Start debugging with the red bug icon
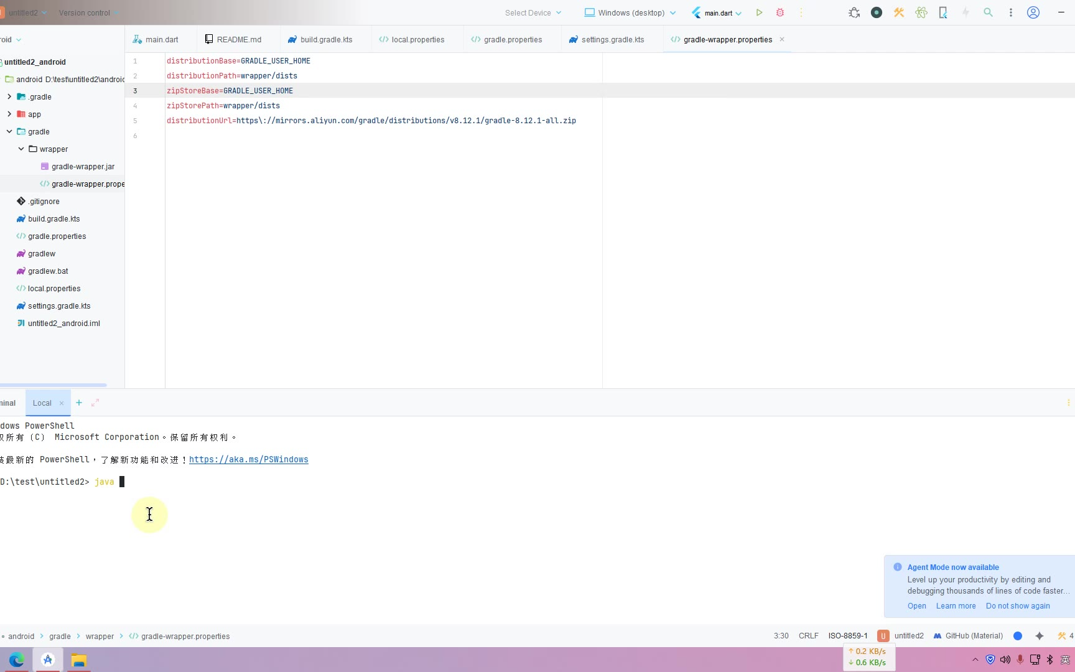The height and width of the screenshot is (672, 1075). point(780,12)
